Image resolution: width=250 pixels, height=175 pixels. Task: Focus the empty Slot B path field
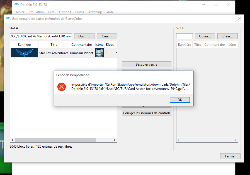point(184,36)
